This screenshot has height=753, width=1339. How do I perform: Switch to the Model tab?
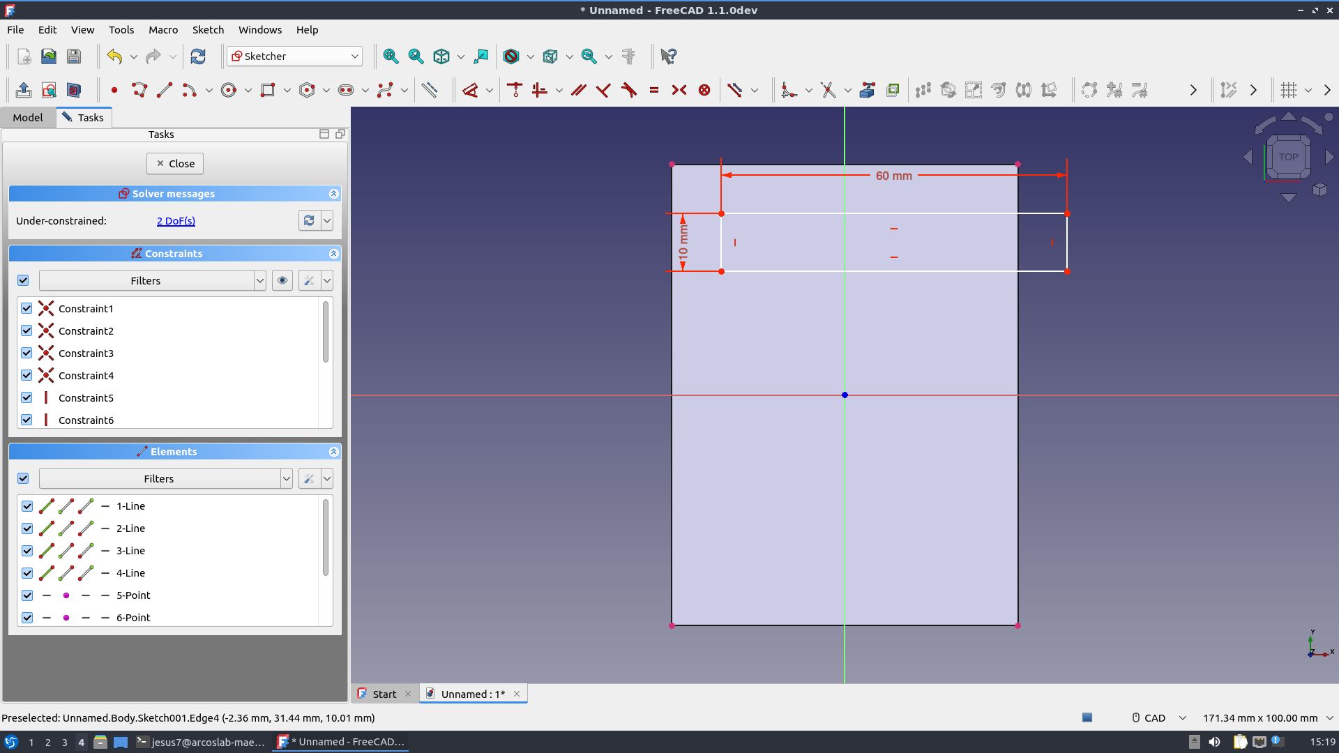[x=28, y=117]
